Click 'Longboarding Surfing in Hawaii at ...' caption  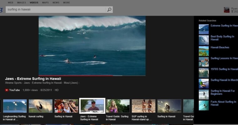pos(14,118)
